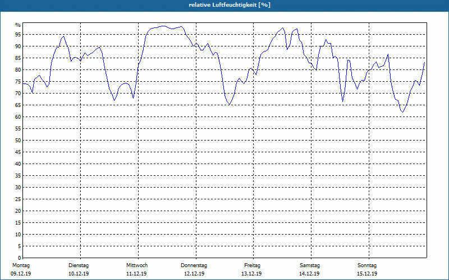Select the y-axis tick 75
The height and width of the screenshot is (280, 449).
[x=18, y=81]
